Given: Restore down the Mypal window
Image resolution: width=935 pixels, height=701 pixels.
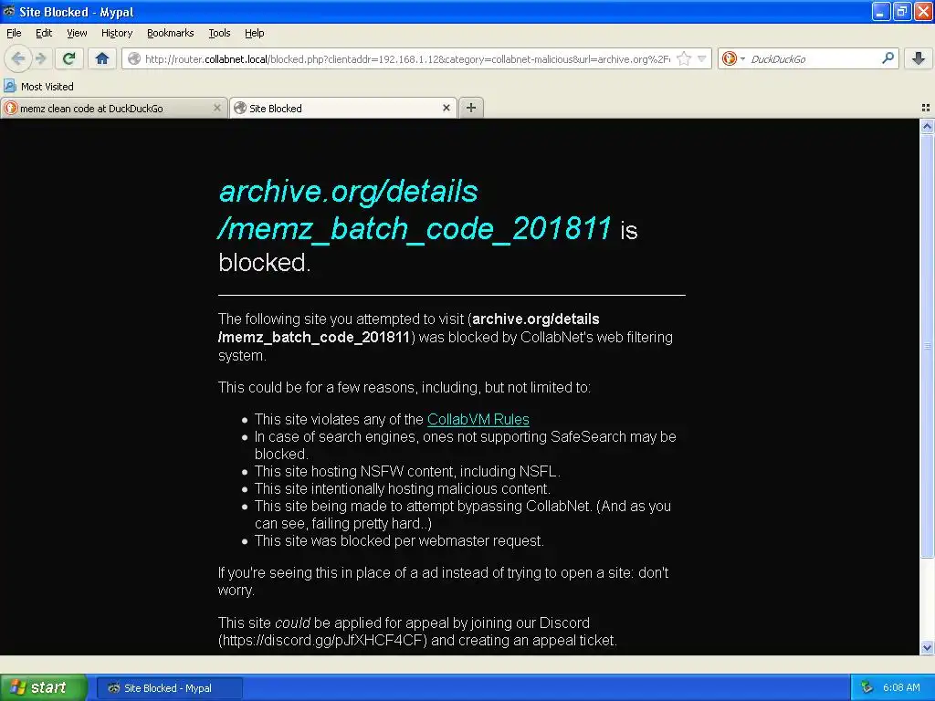Looking at the screenshot, I should [901, 11].
